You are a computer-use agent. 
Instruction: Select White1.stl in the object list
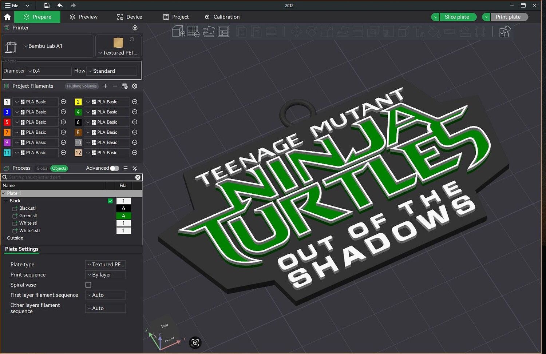[x=29, y=231]
